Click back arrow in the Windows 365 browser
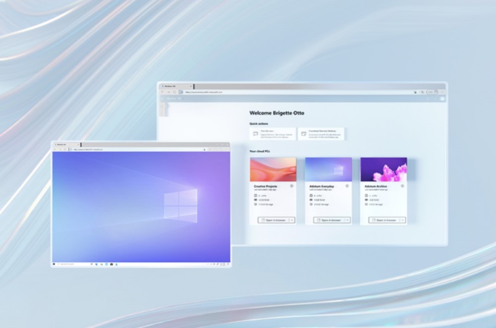The width and height of the screenshot is (496, 328). click(162, 92)
